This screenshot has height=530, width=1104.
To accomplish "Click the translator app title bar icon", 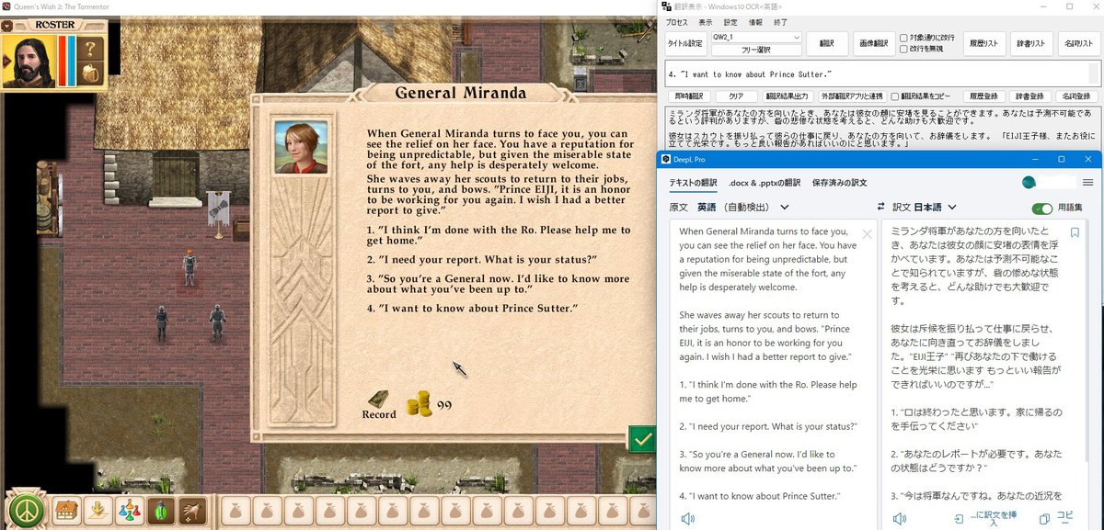I will tap(667, 6).
